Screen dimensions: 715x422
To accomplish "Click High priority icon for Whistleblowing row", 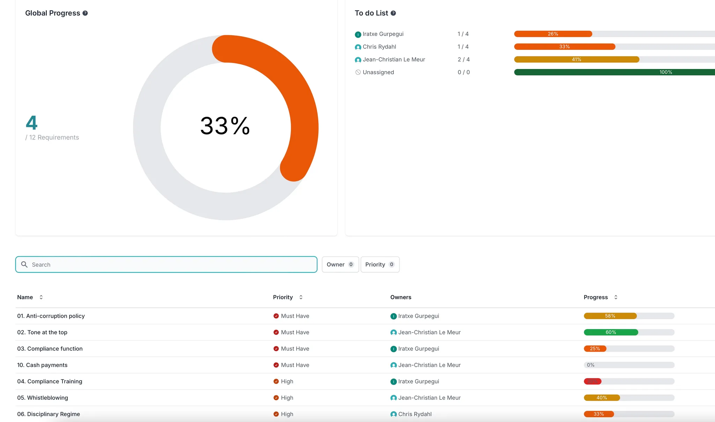I will pyautogui.click(x=276, y=398).
